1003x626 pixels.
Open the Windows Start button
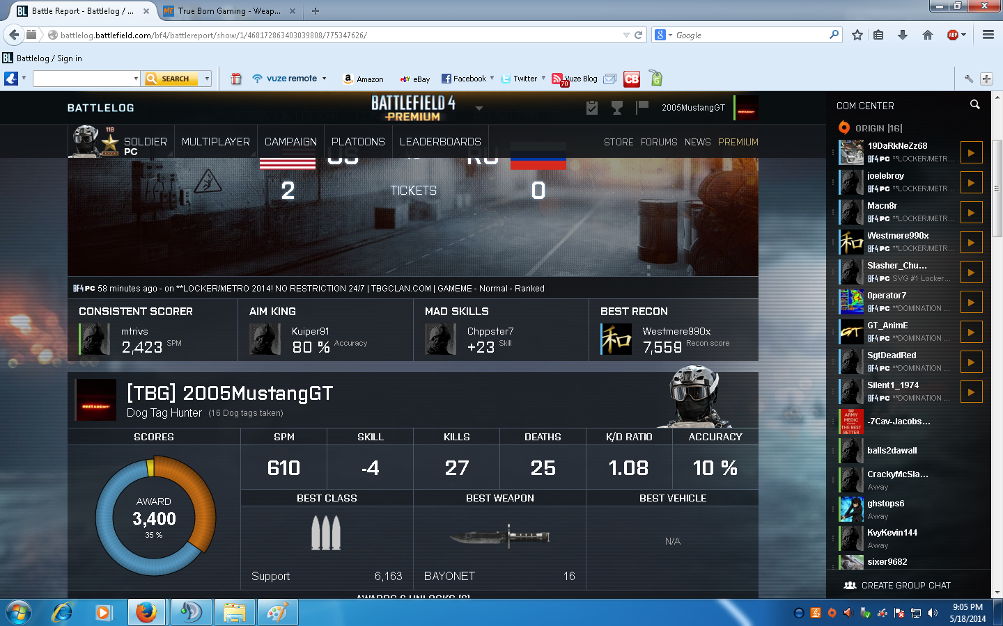[18, 612]
